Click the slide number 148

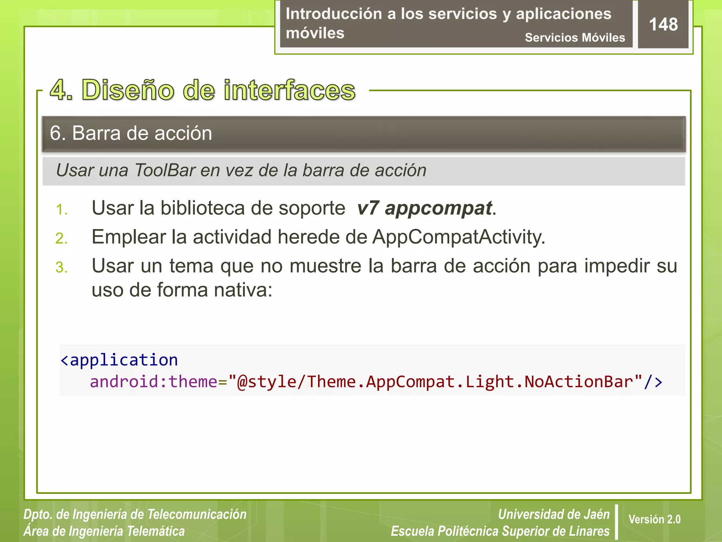tap(663, 24)
